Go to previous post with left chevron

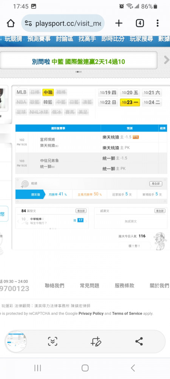pos(18,221)
